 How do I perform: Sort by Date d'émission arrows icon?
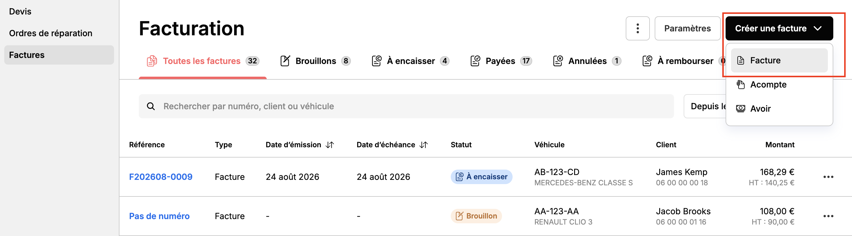[x=330, y=145]
